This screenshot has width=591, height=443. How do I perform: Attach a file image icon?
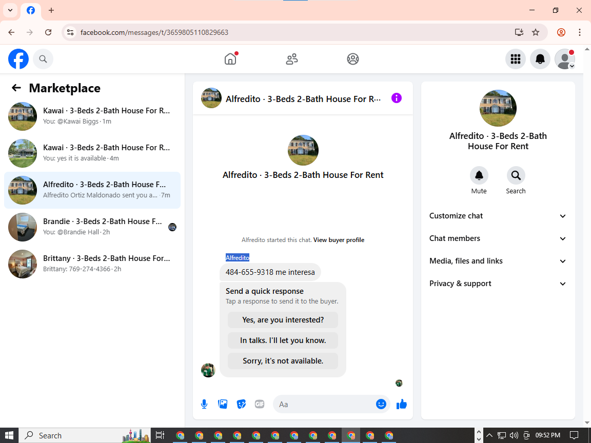tap(222, 404)
